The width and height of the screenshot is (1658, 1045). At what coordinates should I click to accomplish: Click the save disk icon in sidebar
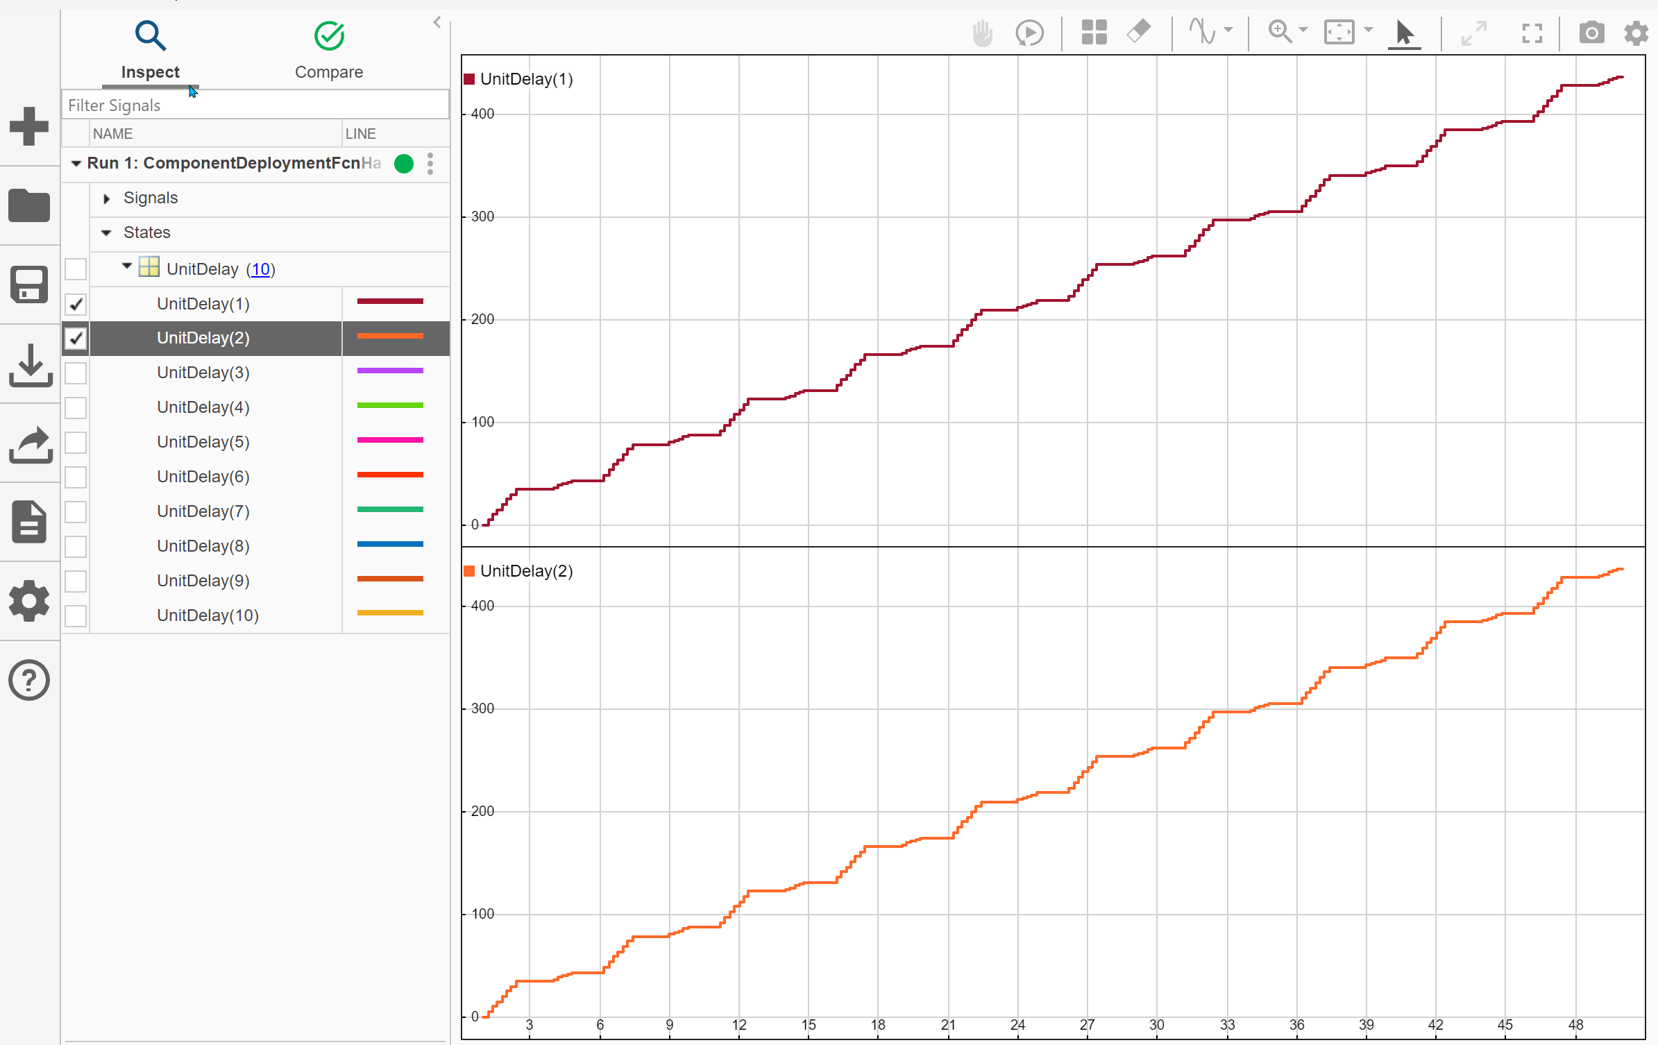pos(30,284)
